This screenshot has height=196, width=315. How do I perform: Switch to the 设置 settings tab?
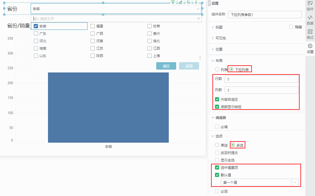click(x=310, y=49)
